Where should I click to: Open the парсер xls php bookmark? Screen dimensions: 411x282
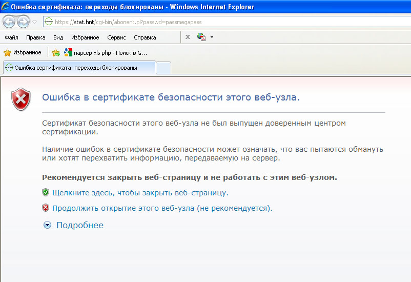coord(105,52)
